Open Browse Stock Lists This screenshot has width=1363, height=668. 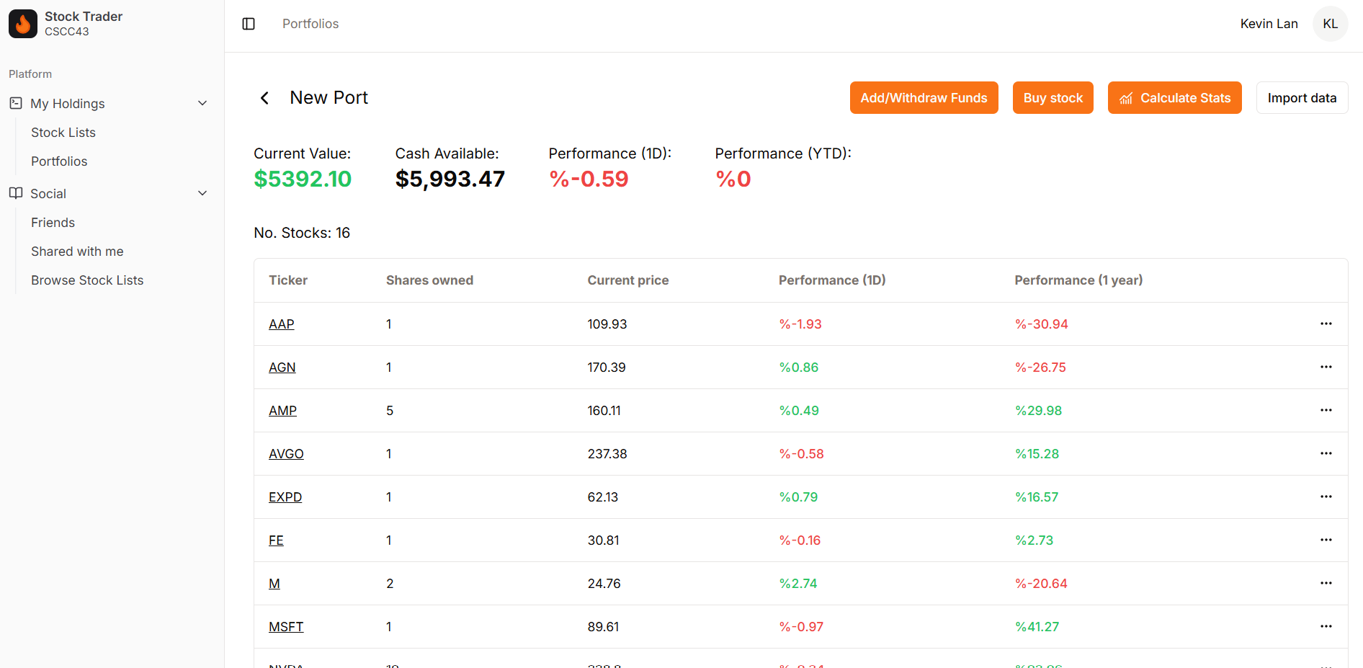pos(87,280)
